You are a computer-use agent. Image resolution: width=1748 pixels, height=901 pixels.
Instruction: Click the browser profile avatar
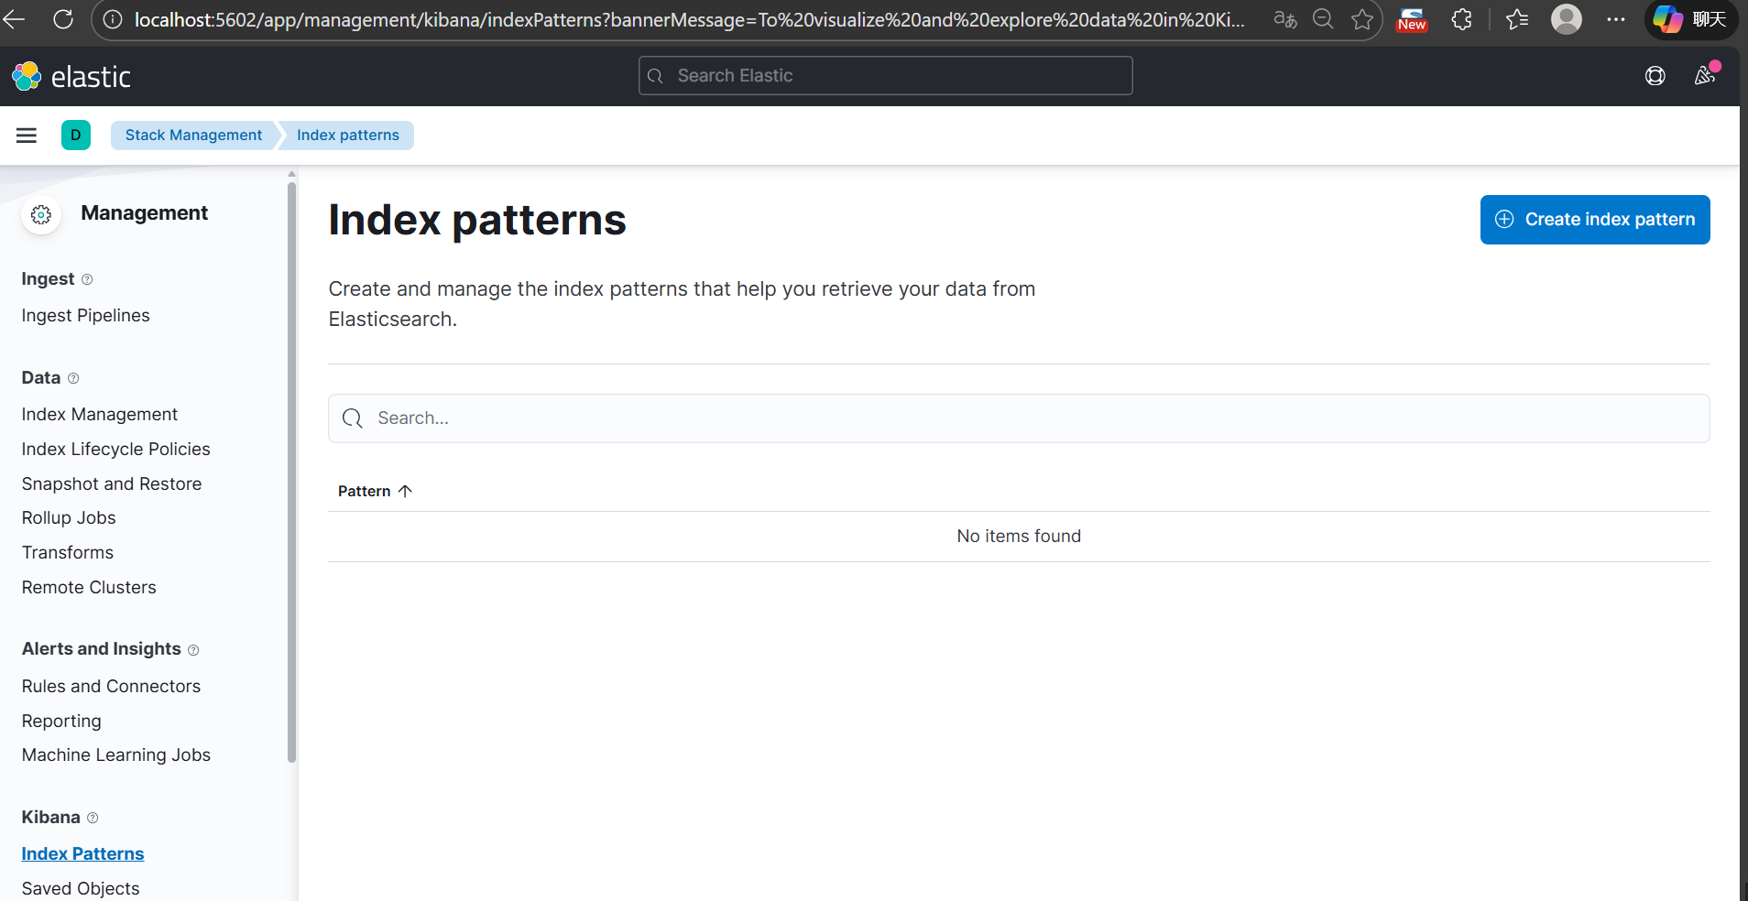pos(1567,19)
